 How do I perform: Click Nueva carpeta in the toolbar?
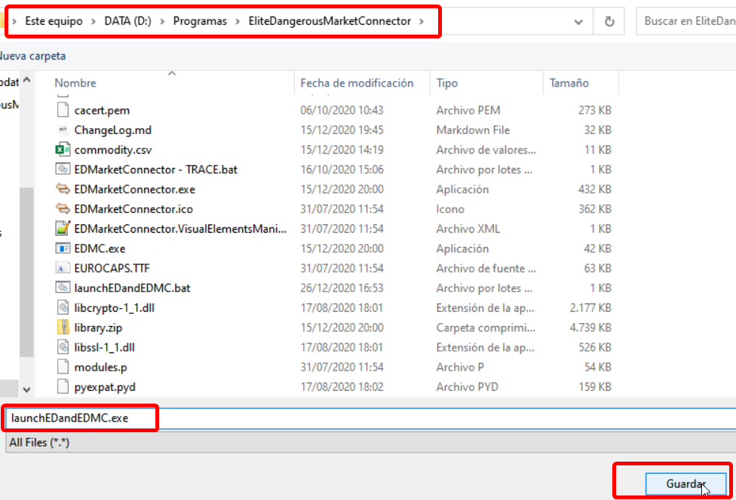pyautogui.click(x=32, y=56)
